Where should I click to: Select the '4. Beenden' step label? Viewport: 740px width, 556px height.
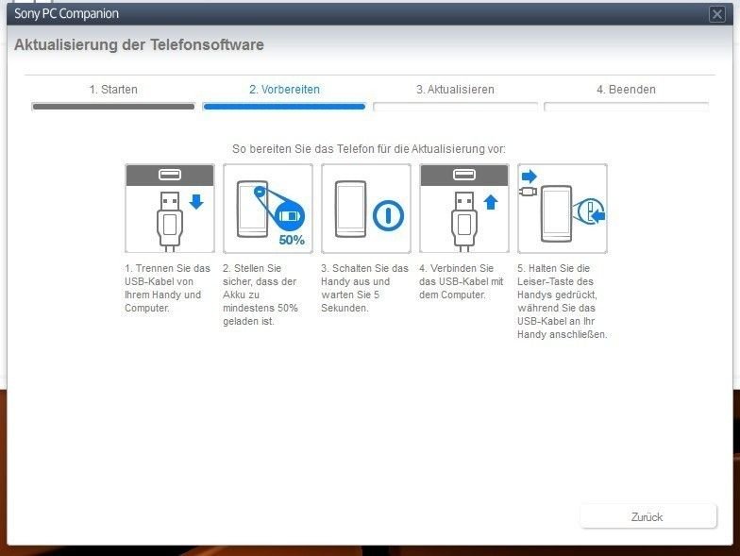point(626,90)
